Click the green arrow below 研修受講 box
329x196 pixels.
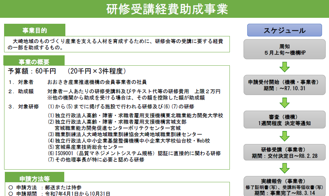284,168
